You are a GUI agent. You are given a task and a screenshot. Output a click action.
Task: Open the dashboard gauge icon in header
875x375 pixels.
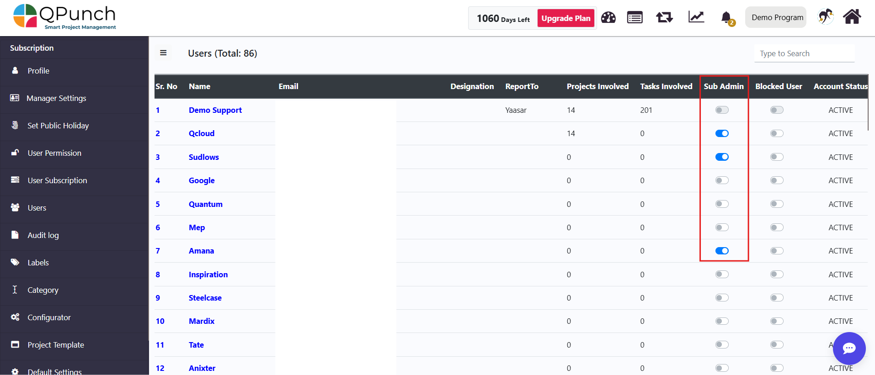point(608,18)
